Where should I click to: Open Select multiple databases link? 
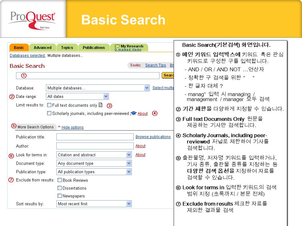163,88
